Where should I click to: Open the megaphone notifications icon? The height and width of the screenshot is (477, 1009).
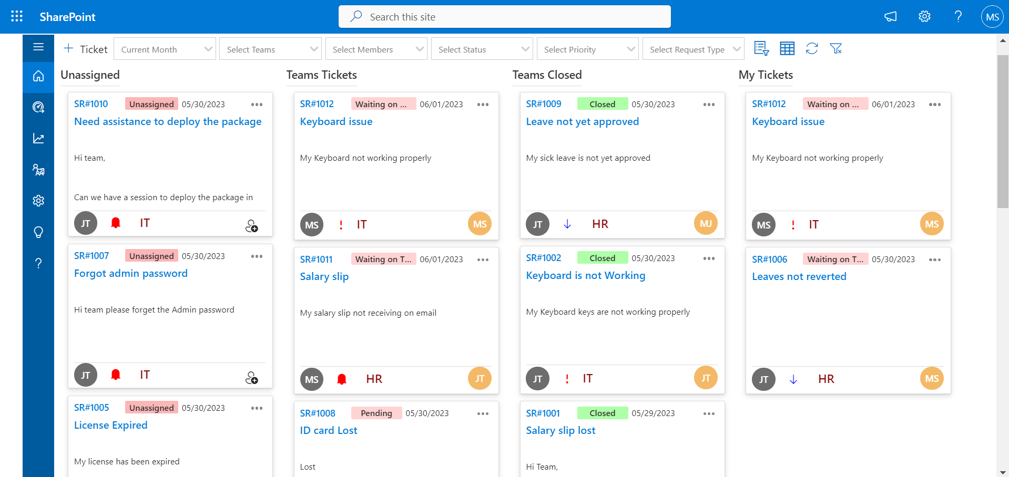coord(890,17)
